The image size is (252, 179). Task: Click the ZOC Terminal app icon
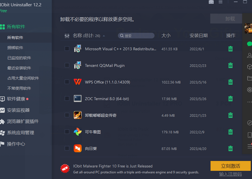78,99
